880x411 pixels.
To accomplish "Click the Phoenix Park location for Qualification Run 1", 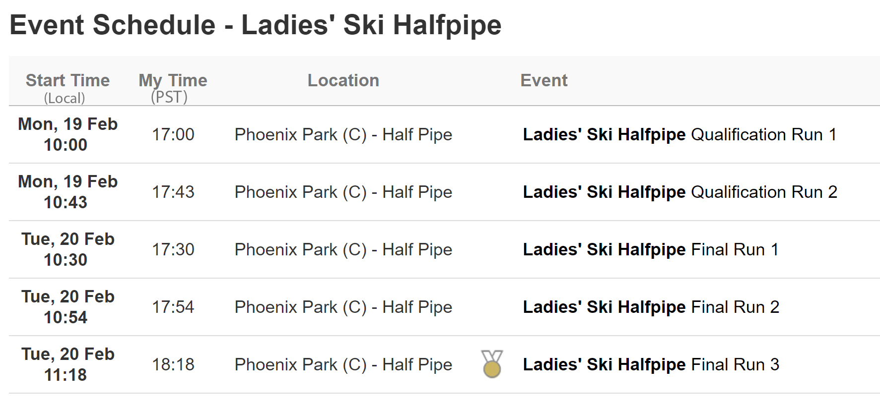I will pos(343,134).
